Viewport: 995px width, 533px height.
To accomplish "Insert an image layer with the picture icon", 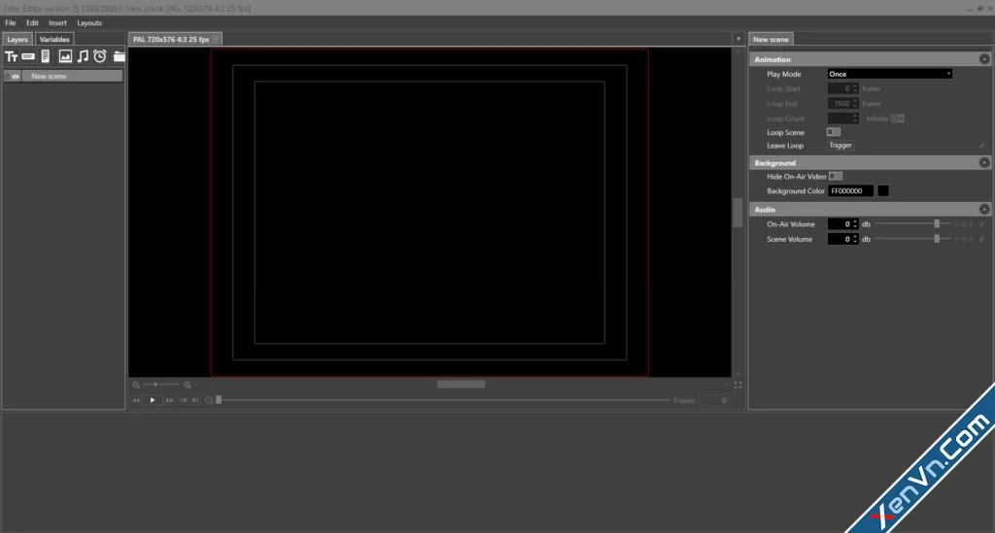I will coord(65,56).
